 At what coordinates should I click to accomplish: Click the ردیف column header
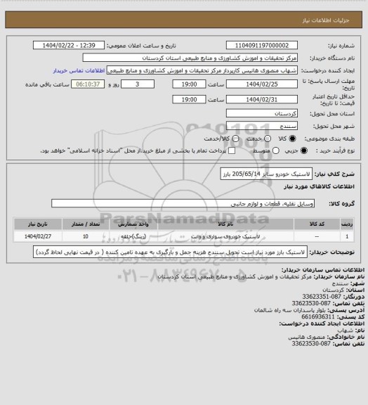[347, 224]
